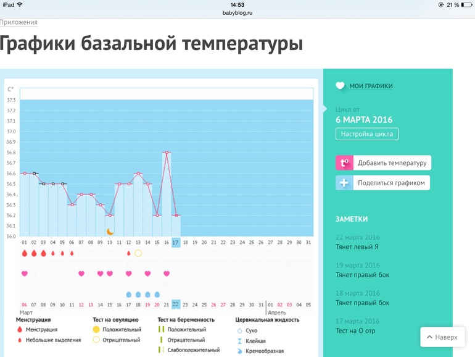Click the thermometer icon beside Добавить температуру
Image resolution: width=475 pixels, height=357 pixels.
(344, 163)
